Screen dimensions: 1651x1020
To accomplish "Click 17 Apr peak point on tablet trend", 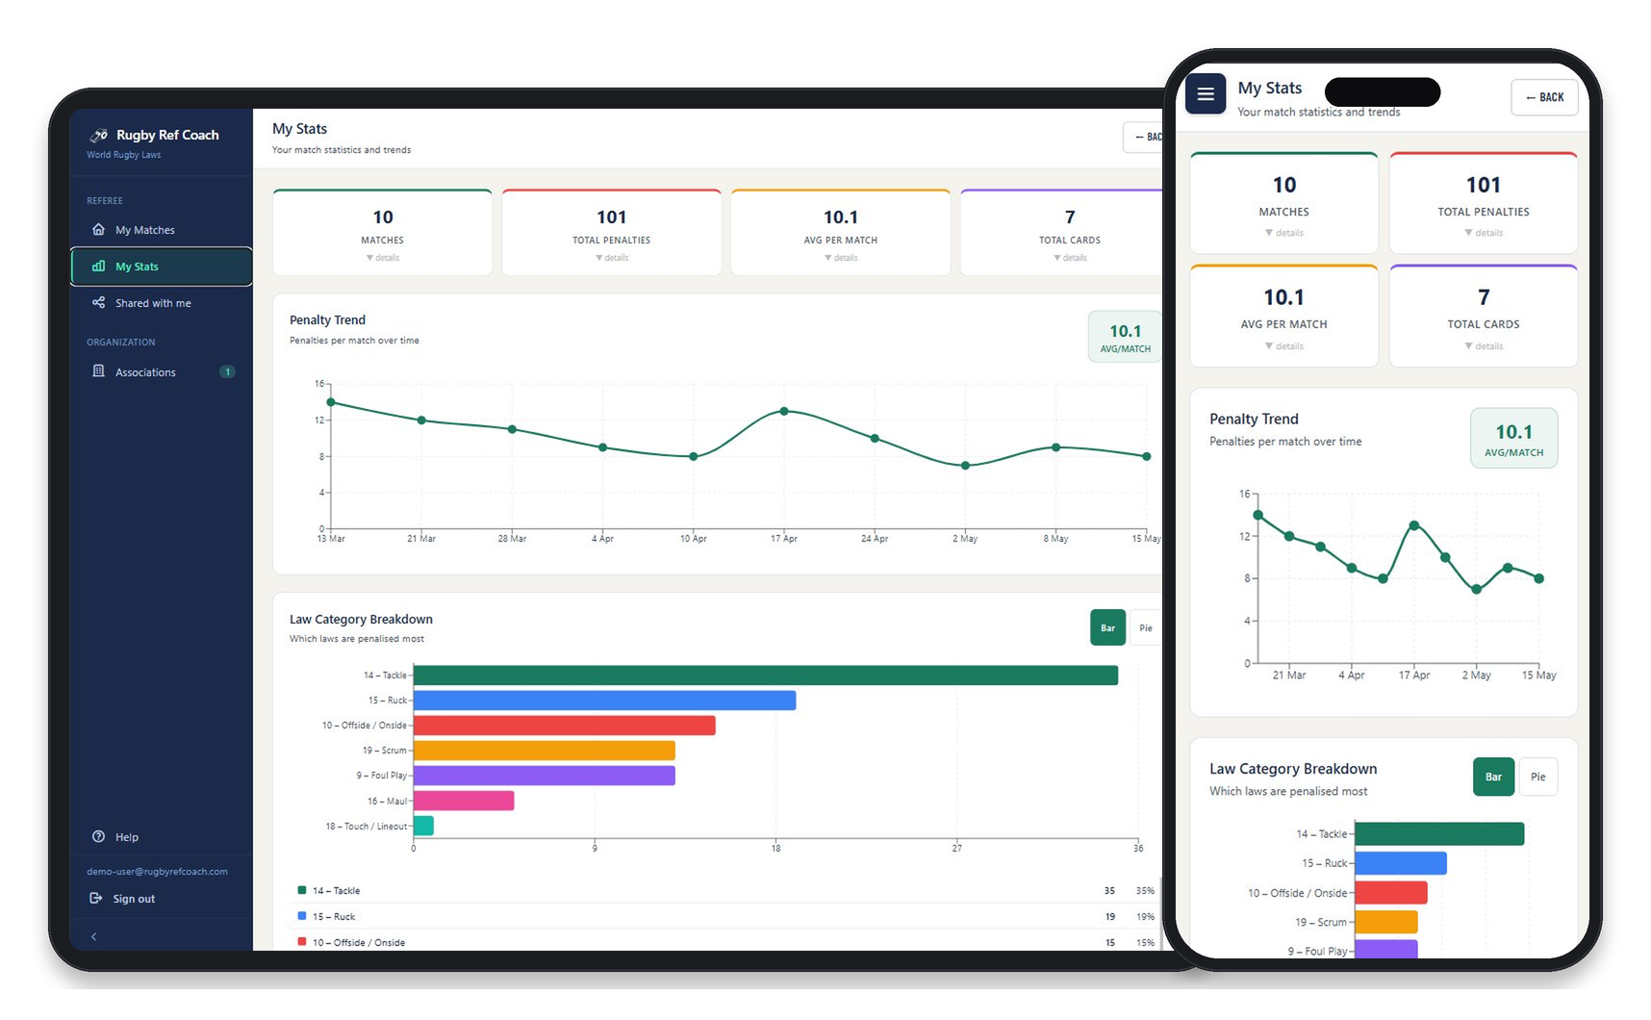I will click(x=784, y=411).
